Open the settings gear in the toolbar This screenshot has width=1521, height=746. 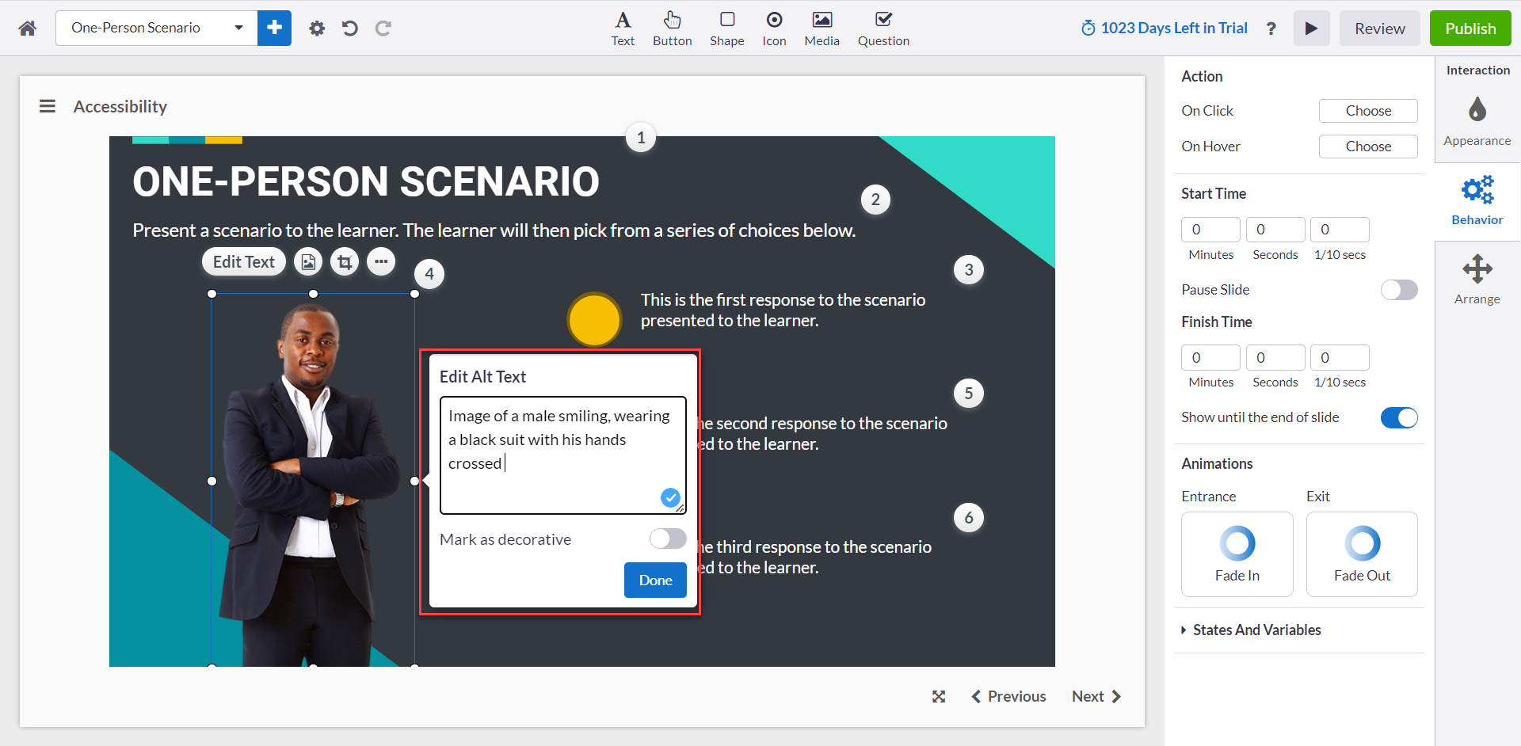[317, 29]
